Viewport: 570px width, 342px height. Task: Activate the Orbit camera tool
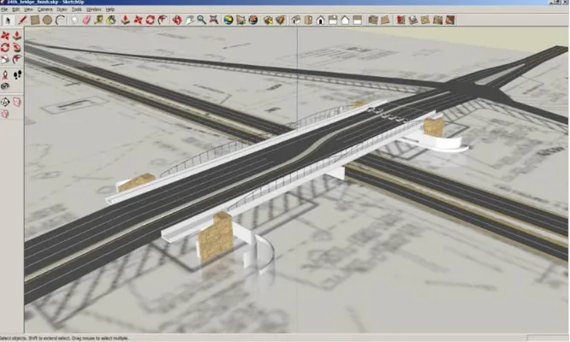pos(177,21)
